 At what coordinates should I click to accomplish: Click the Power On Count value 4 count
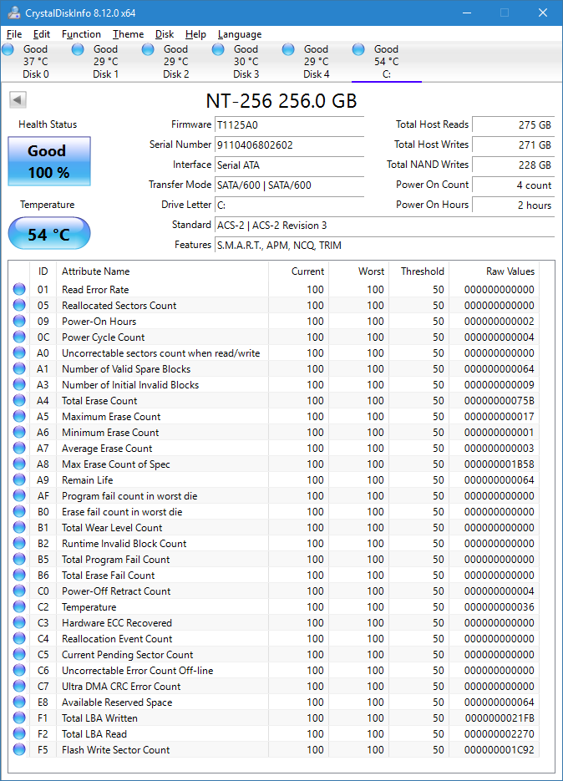(513, 185)
